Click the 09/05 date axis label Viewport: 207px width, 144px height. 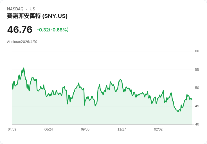click(85, 129)
